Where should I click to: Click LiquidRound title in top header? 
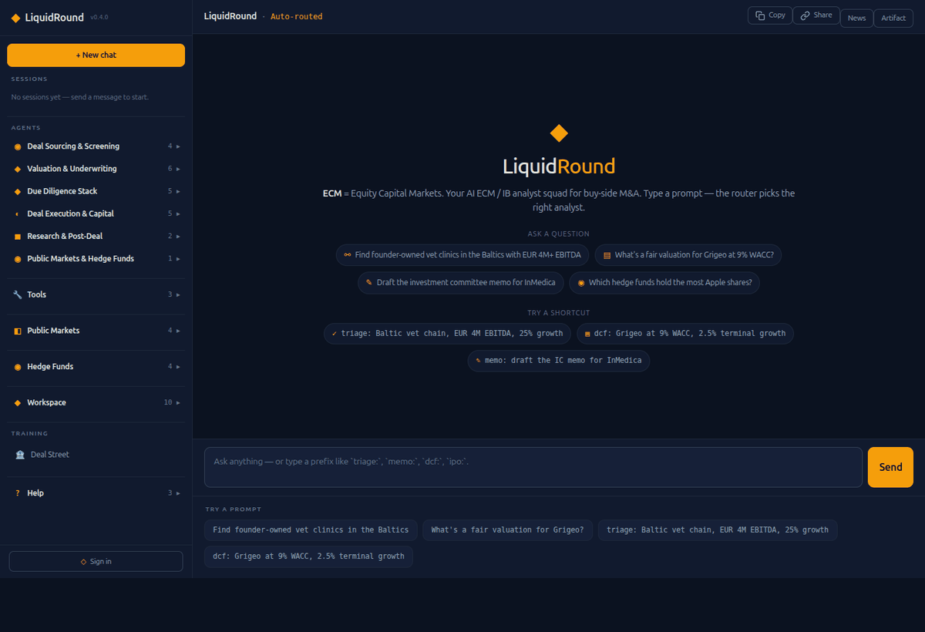[230, 16]
